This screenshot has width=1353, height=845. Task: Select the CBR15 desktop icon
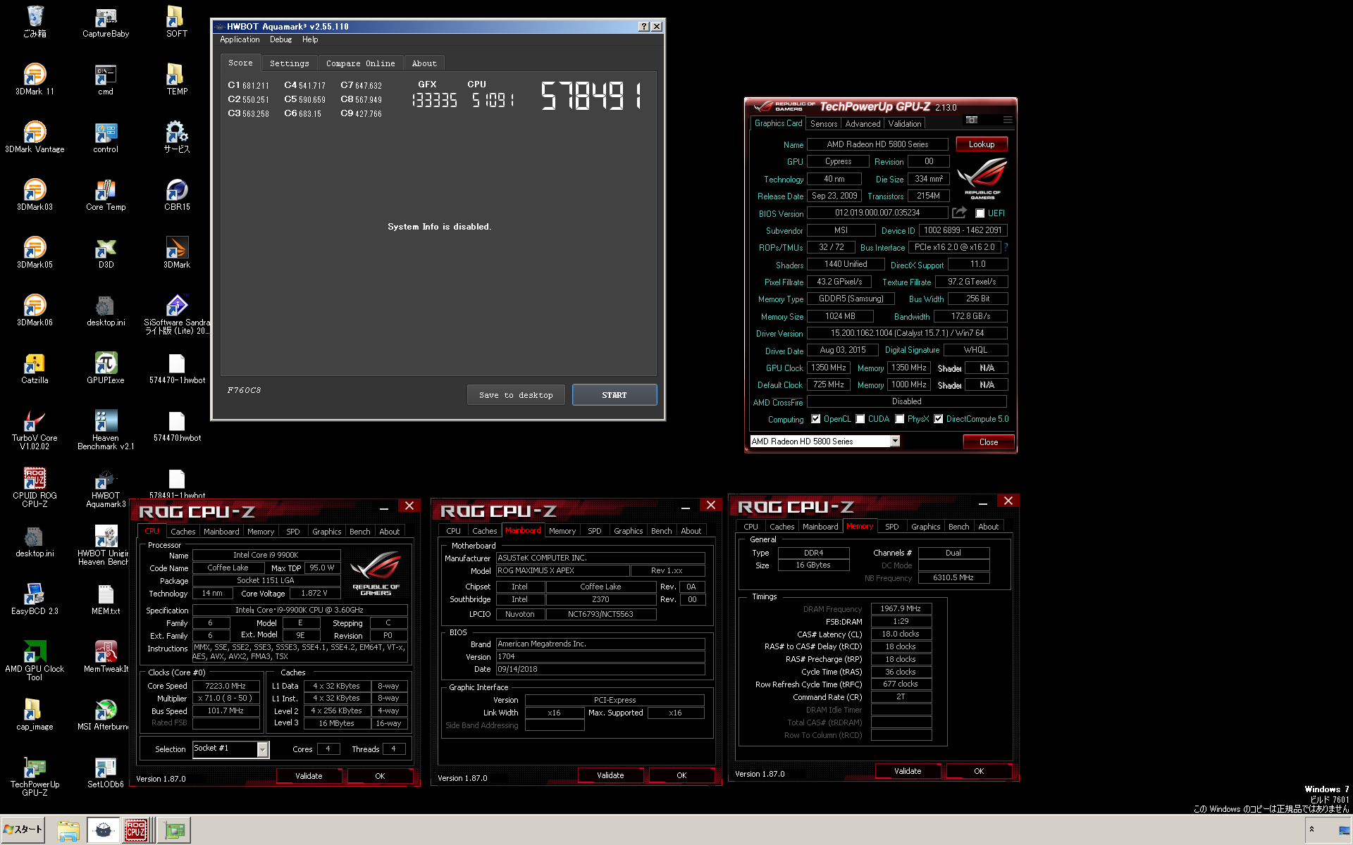point(177,194)
